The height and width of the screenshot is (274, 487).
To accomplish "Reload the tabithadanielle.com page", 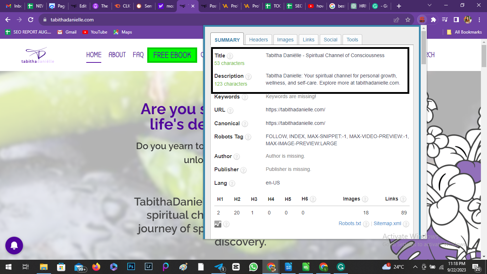I will coord(31,20).
